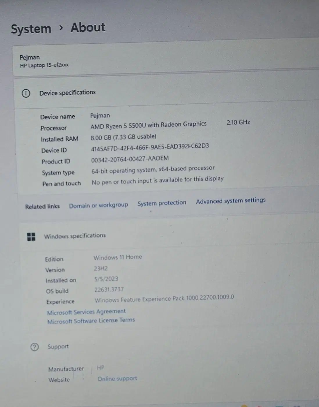Screen dimensions: 319x407
Task: Click the Device specifications info icon
Action: click(26, 94)
